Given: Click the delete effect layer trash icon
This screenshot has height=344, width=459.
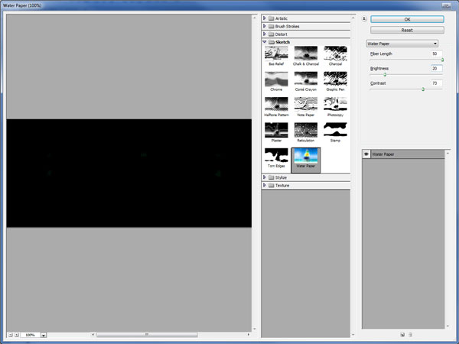Looking at the screenshot, I should (x=411, y=334).
